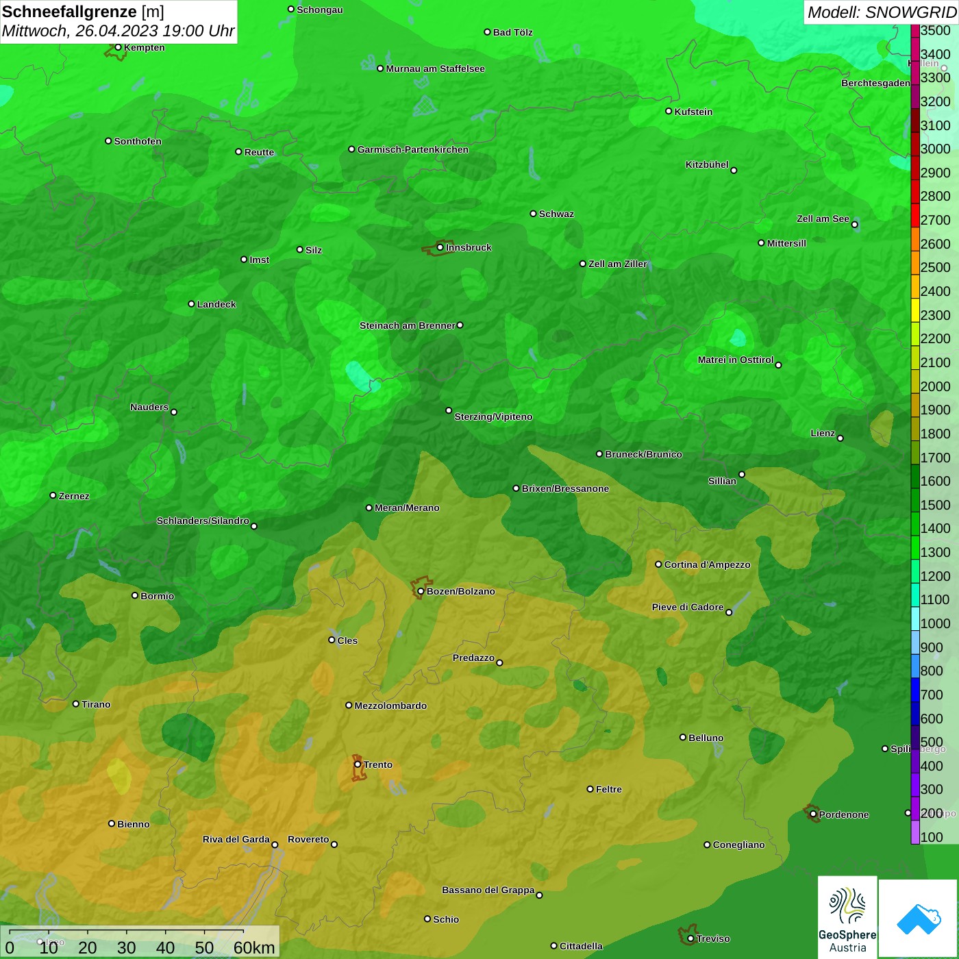Select the Bassano del Grappa marker

pyautogui.click(x=539, y=895)
